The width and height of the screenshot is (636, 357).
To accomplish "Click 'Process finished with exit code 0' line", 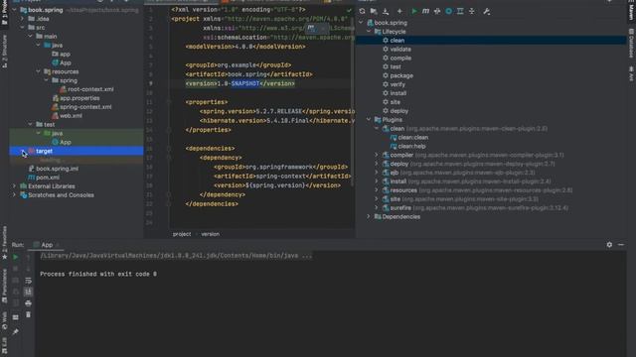I will pyautogui.click(x=98, y=274).
